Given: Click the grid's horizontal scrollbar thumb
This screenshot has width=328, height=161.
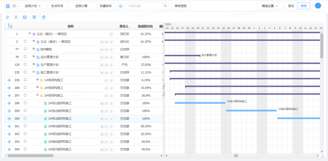Looking at the screenshot, I should point(31,156).
